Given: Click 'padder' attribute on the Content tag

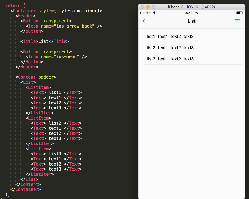Looking at the screenshot, I should pos(46,77).
